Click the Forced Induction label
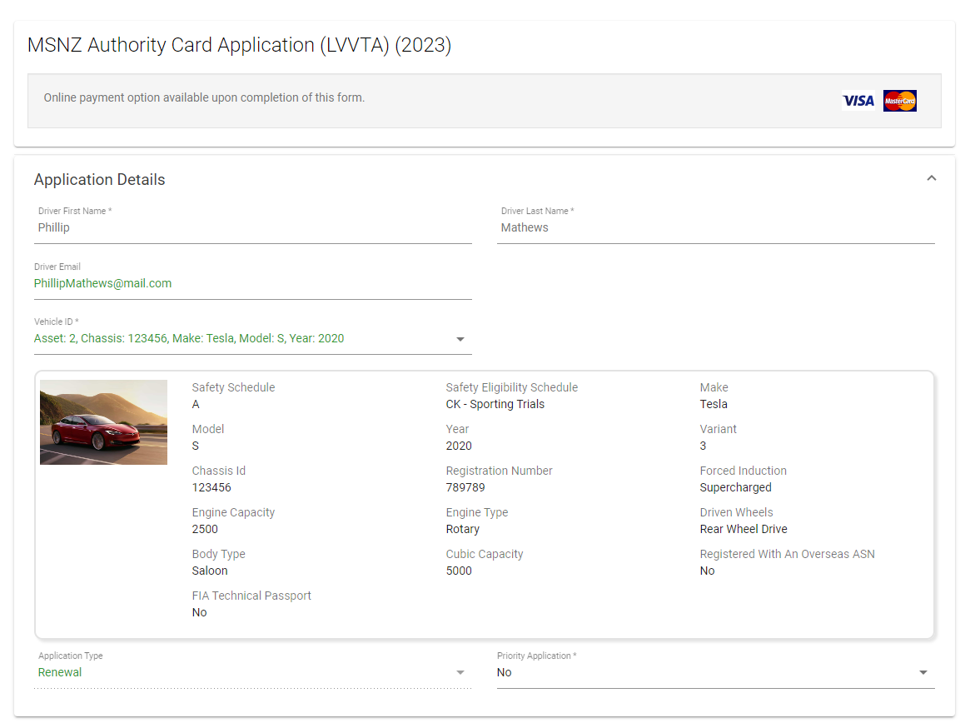This screenshot has width=970, height=723. tap(743, 471)
